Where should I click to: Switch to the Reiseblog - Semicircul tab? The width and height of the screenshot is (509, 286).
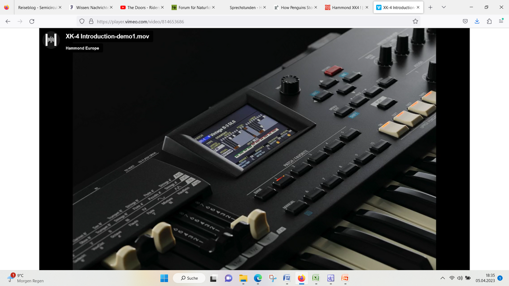point(37,8)
